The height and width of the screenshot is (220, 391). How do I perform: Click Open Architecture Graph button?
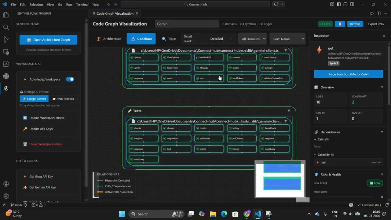(48, 40)
